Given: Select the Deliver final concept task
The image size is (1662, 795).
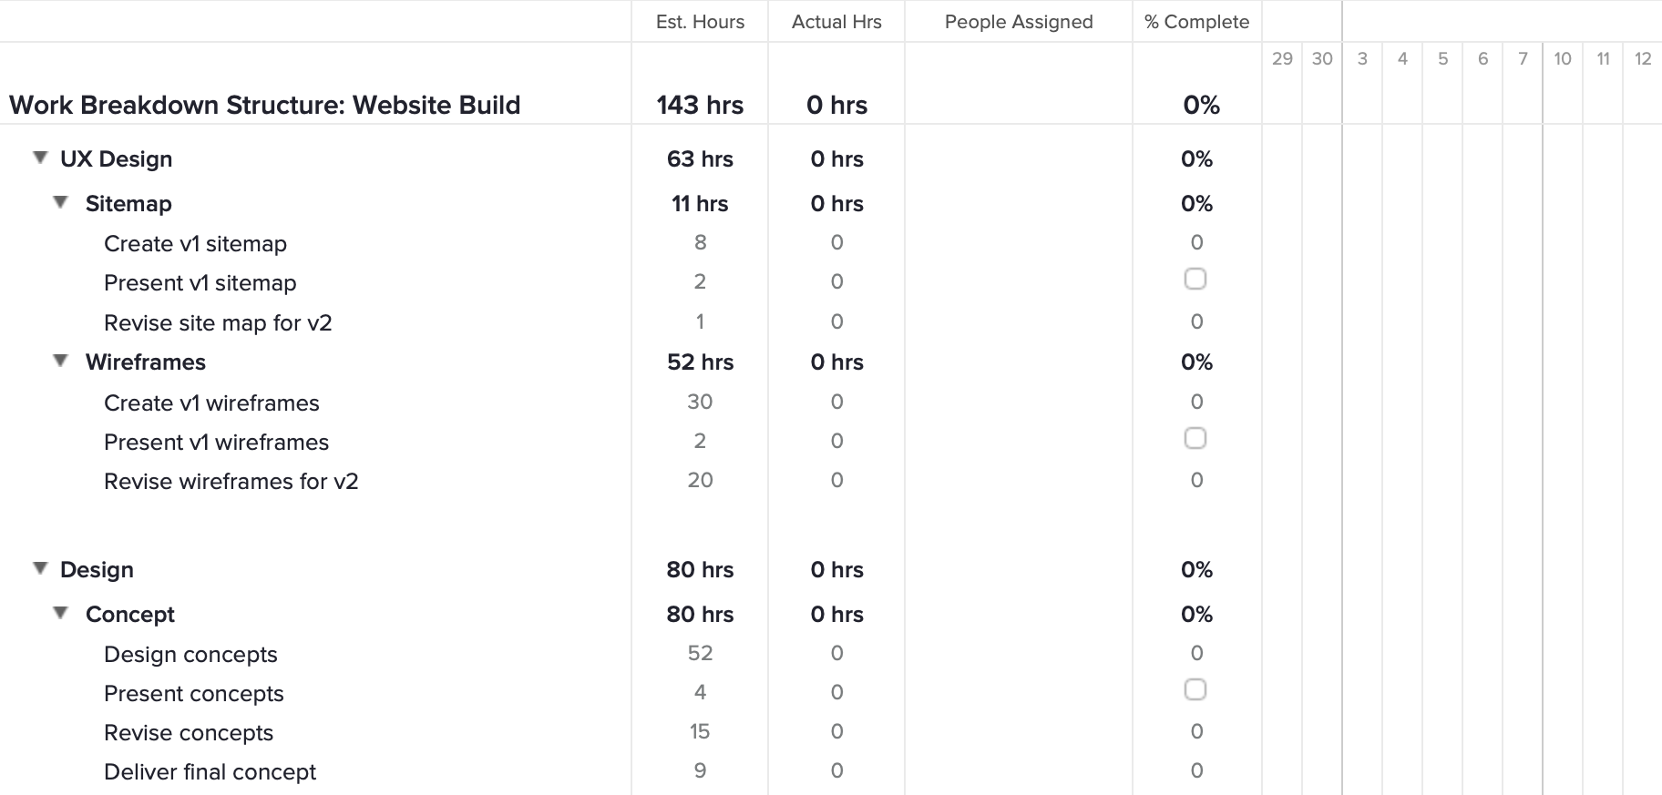Looking at the screenshot, I should click(209, 771).
